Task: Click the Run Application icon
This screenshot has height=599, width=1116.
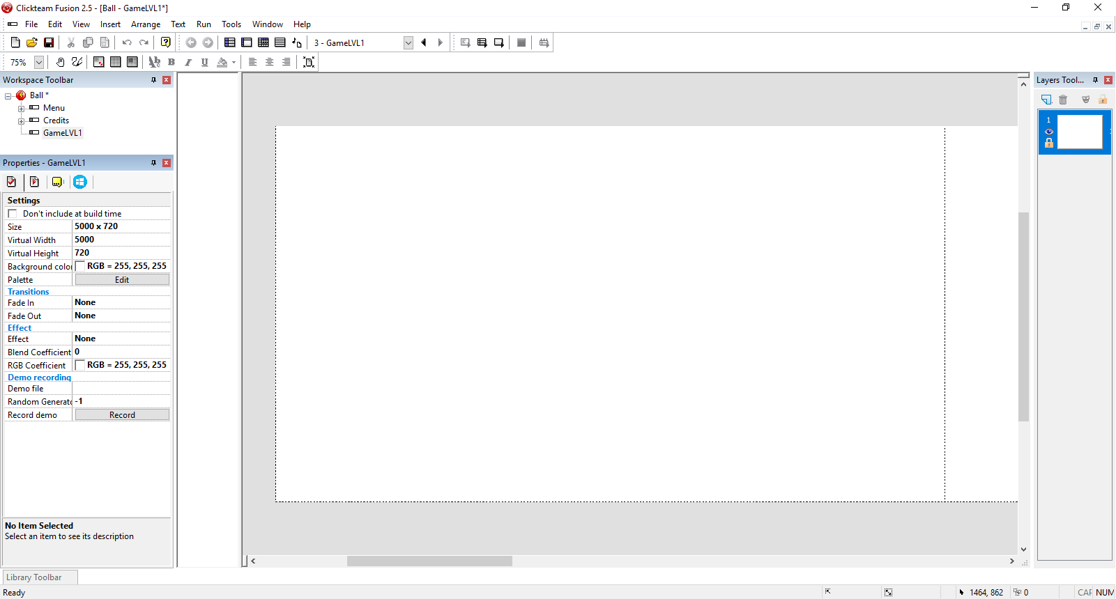Action: [482, 42]
